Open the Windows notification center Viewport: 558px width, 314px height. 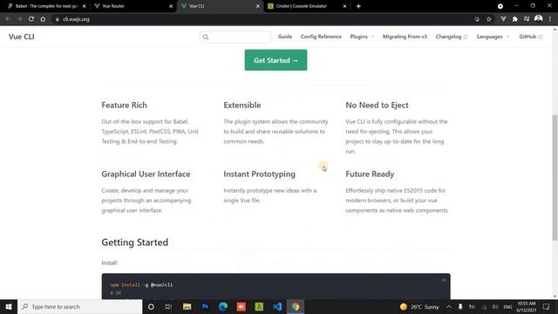[x=547, y=306]
